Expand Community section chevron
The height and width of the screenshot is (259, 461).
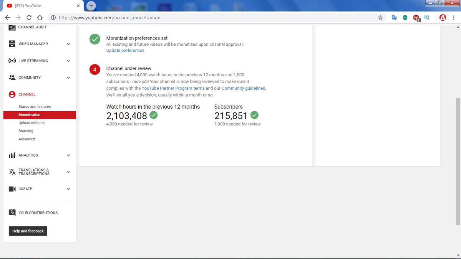[68, 78]
